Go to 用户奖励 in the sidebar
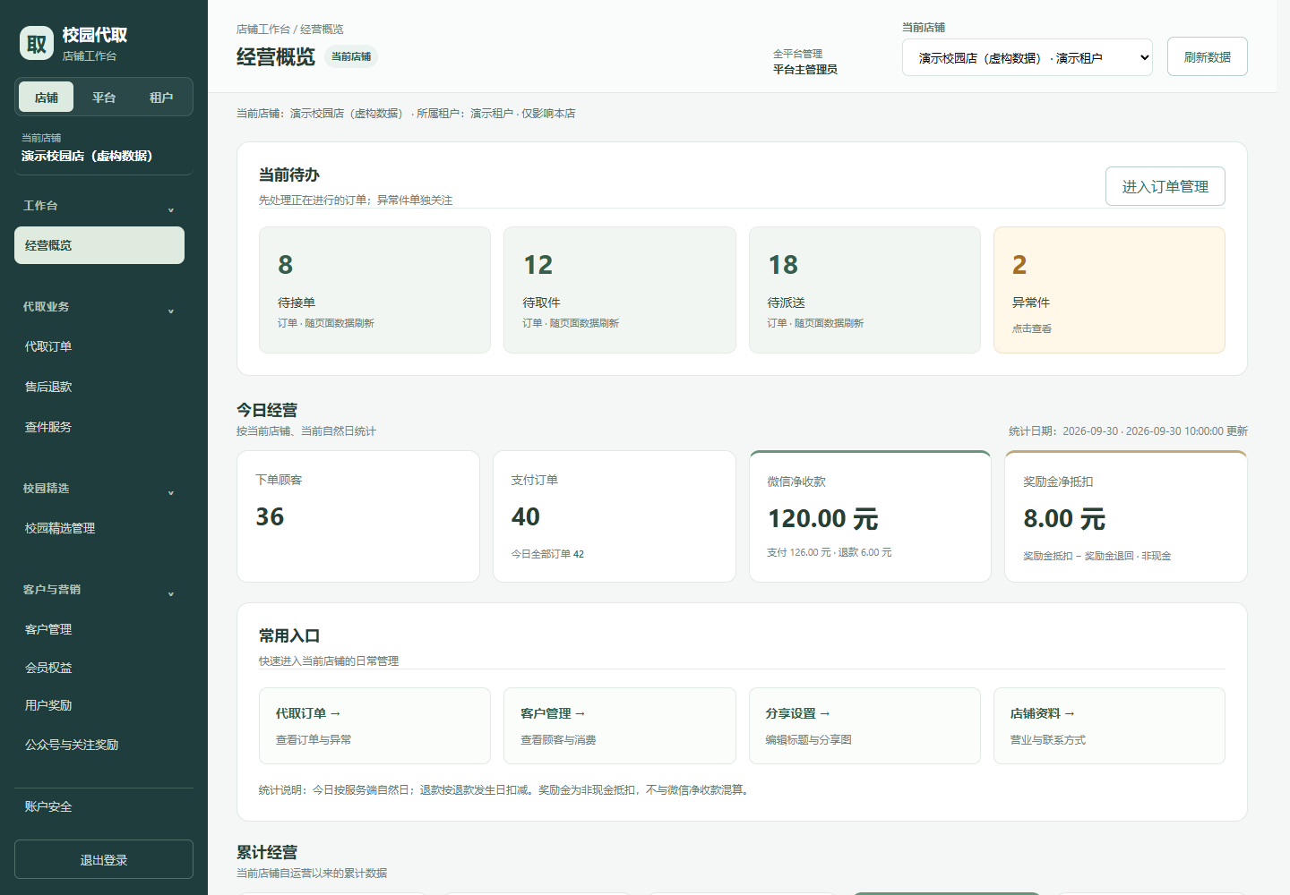Viewport: 1290px width, 895px height. click(x=99, y=705)
